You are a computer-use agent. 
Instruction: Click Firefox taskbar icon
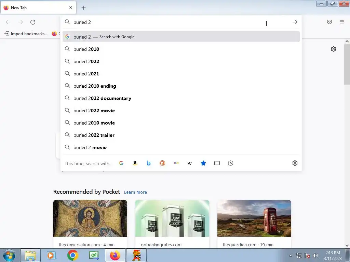(115, 255)
